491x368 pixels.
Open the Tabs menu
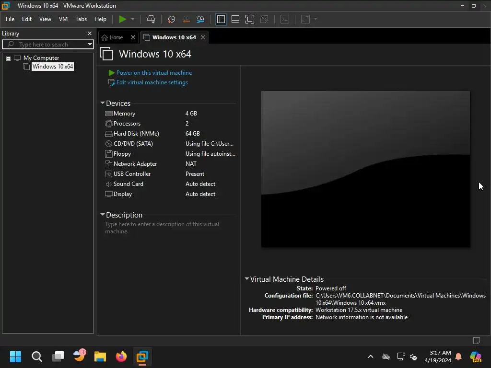[x=81, y=19]
